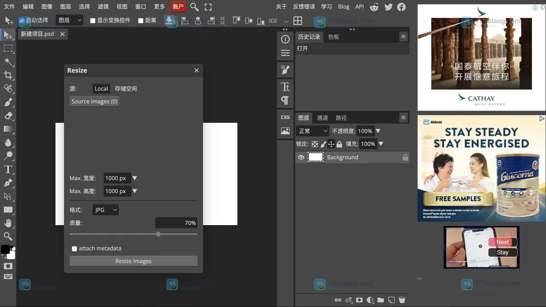
Task: Select the Hand tool
Action: tap(8, 223)
